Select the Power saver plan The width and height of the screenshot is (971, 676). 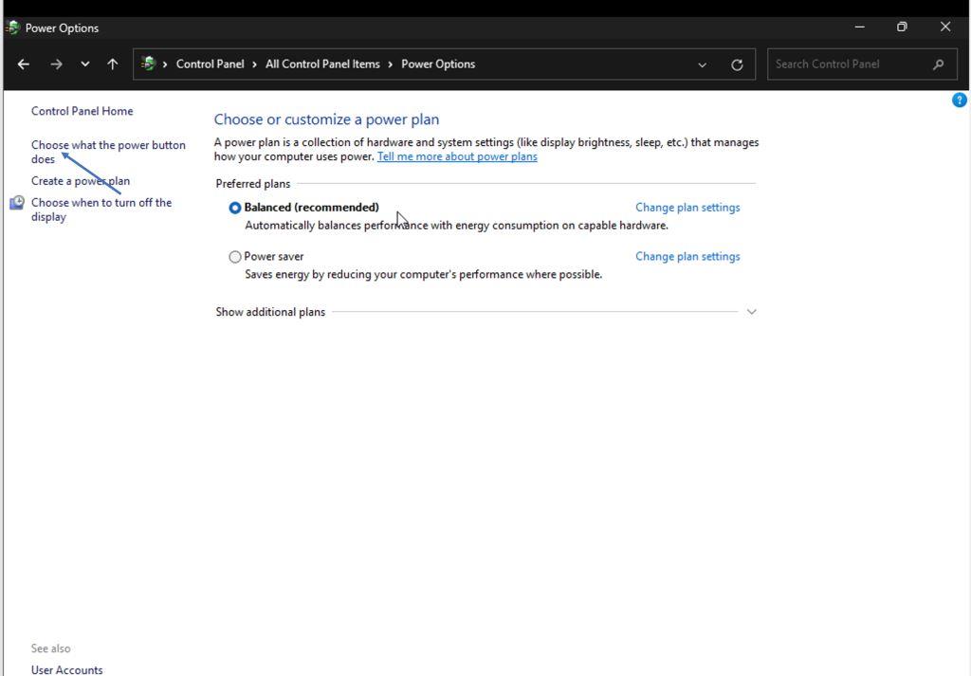pyautogui.click(x=235, y=256)
